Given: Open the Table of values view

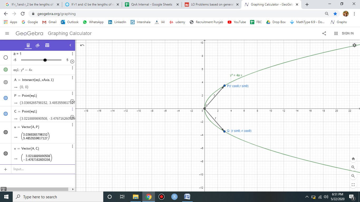Looking at the screenshot, I should coord(47,46).
